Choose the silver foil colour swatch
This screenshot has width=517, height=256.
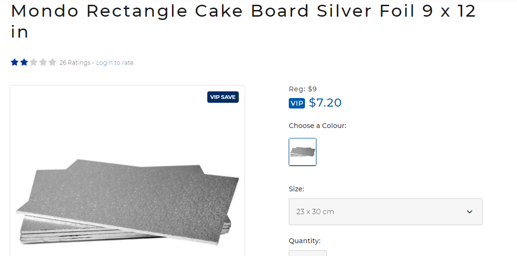click(x=303, y=152)
